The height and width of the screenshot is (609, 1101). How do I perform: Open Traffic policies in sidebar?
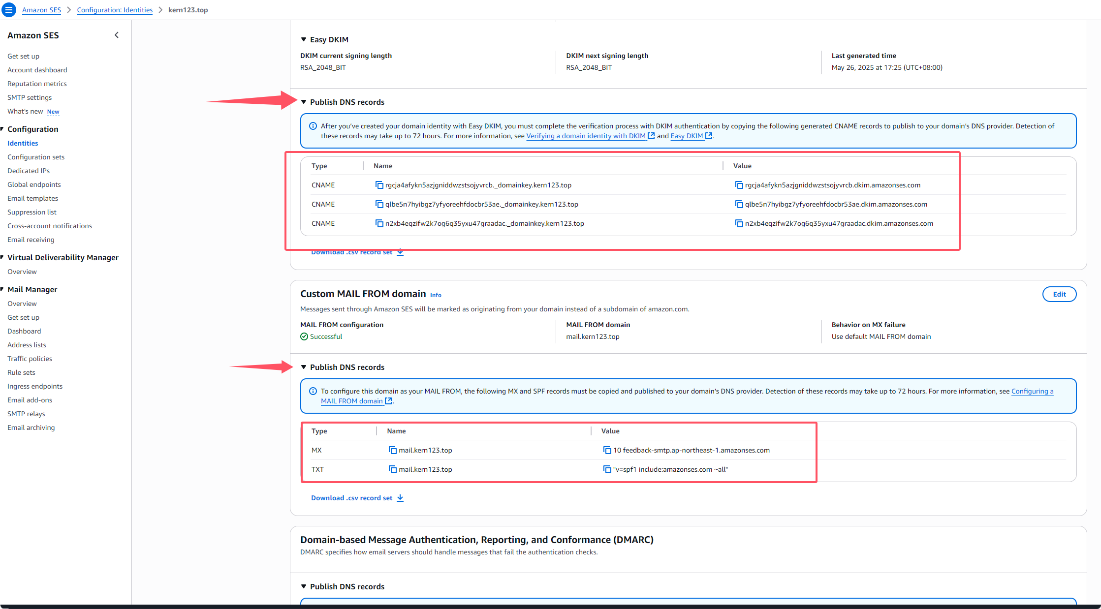tap(30, 359)
